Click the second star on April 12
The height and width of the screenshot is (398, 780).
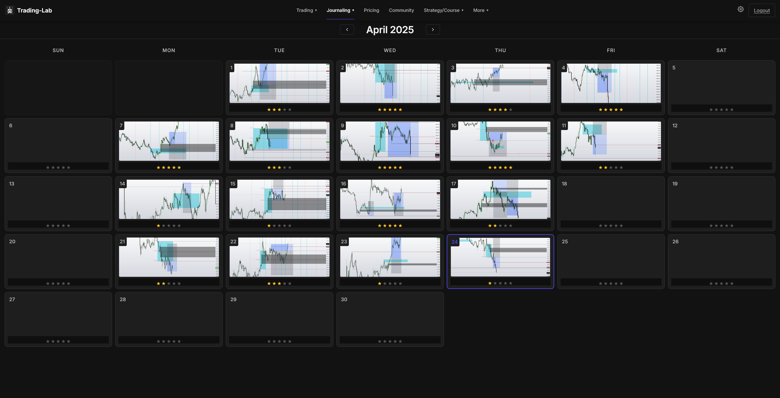pos(716,167)
